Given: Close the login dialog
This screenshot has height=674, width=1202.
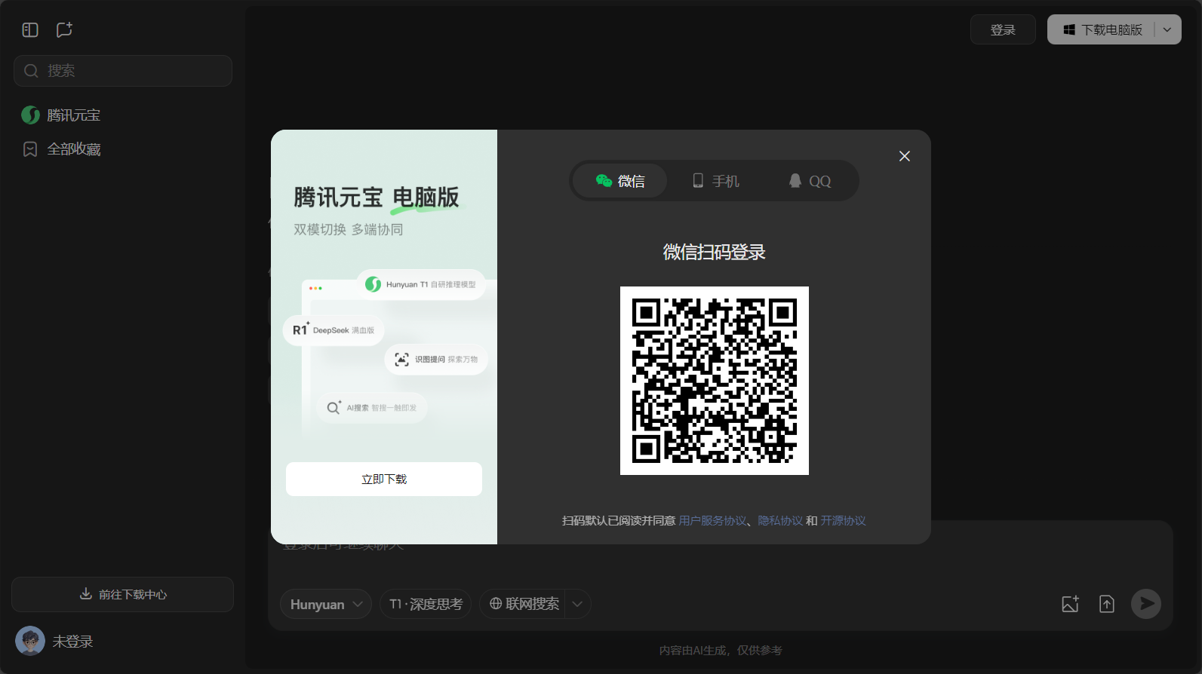Looking at the screenshot, I should coord(905,156).
